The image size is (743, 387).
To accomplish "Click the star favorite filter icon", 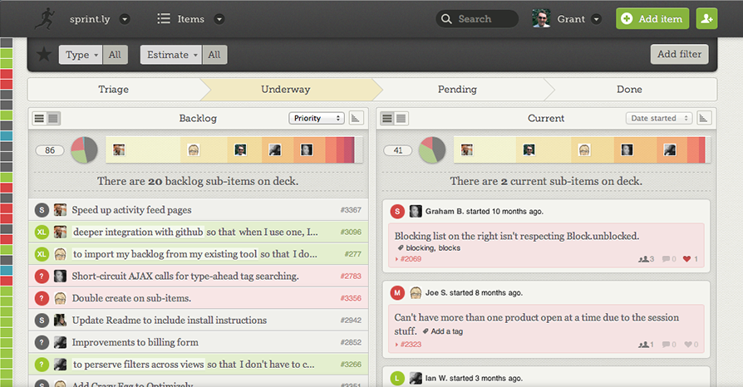I will click(x=44, y=54).
